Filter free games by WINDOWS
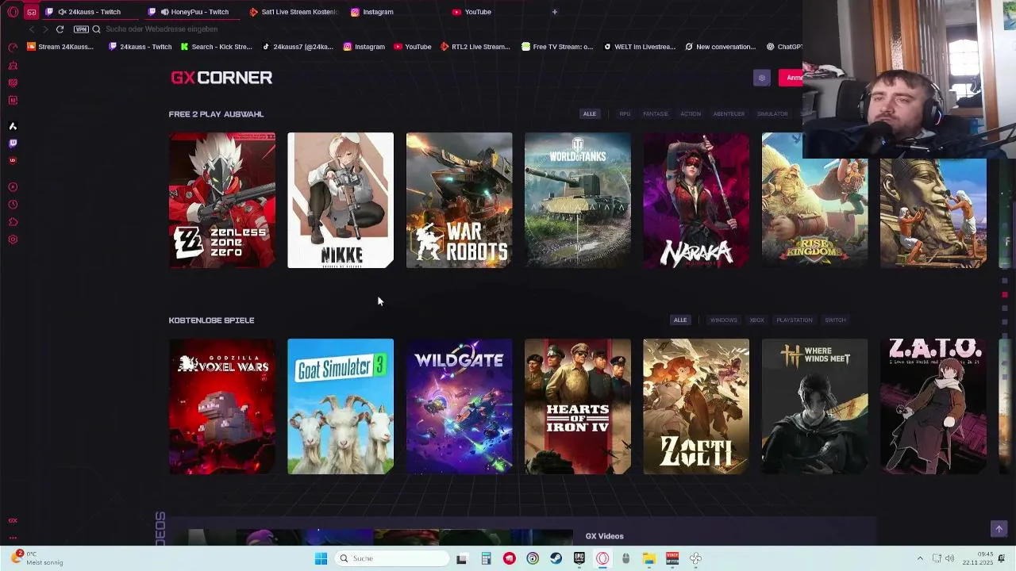This screenshot has width=1016, height=571. click(724, 320)
